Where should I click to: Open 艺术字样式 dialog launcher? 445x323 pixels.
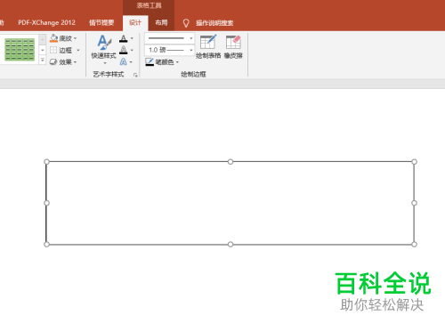(x=135, y=75)
